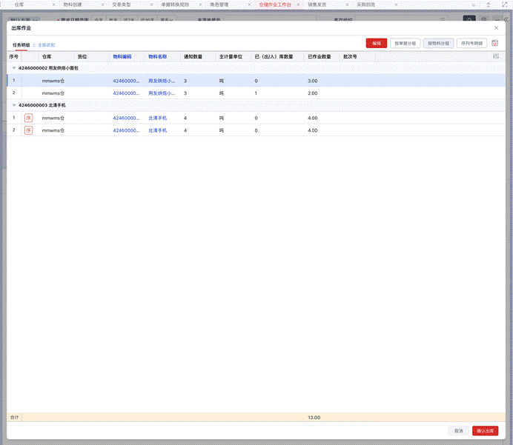Close the 出库作业 dialog with X
This screenshot has height=445, width=513.
[x=497, y=27]
